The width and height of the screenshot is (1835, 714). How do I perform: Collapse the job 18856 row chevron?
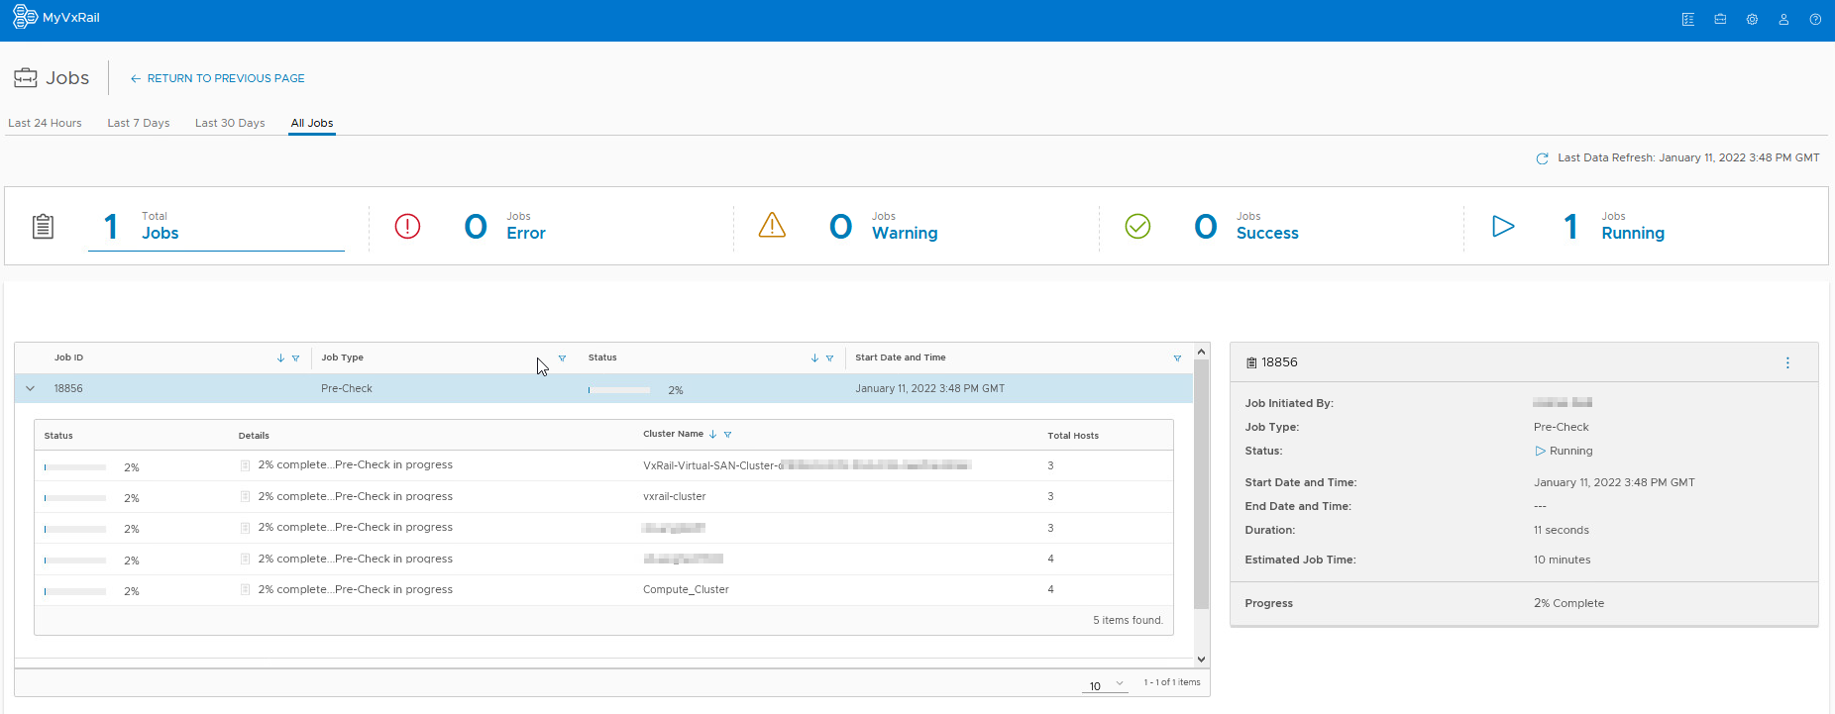[x=30, y=389]
